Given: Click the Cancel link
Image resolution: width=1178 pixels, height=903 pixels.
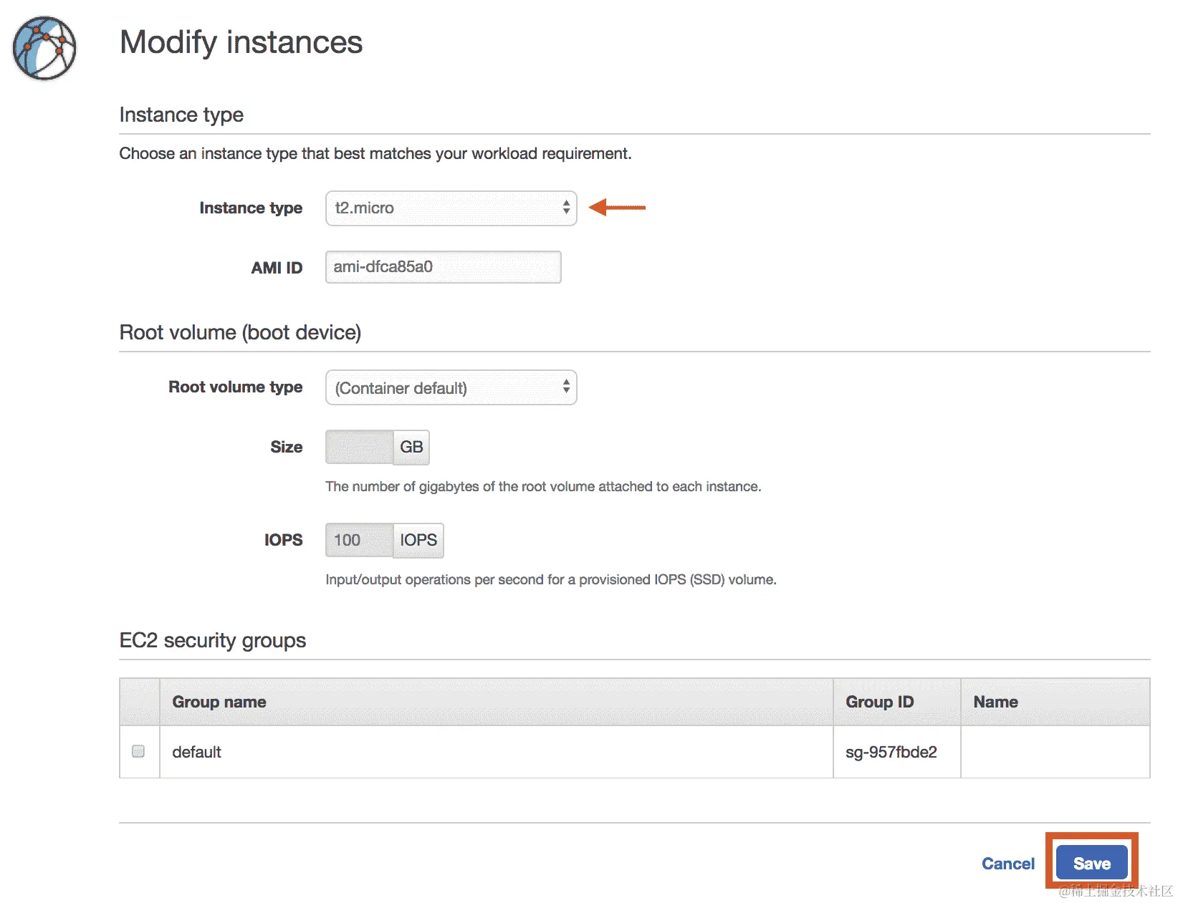Looking at the screenshot, I should tap(1007, 864).
